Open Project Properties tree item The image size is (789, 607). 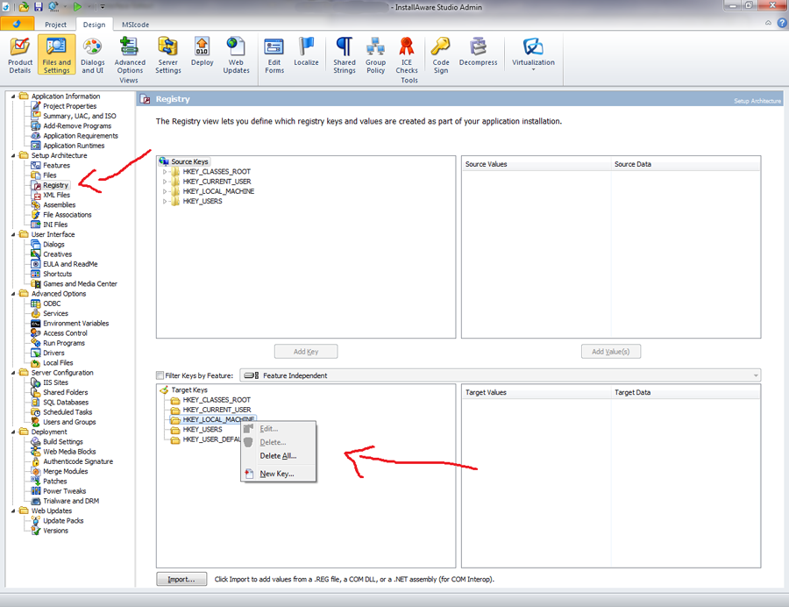tap(69, 106)
